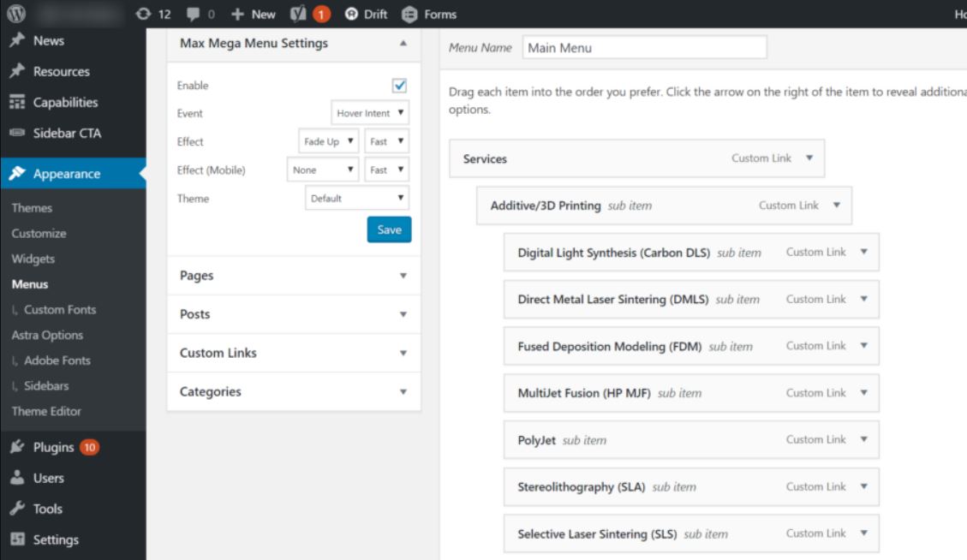Screen dimensions: 967x560
Task: Expand Direct Metal Laser Sintering arrow
Action: pyautogui.click(x=863, y=299)
